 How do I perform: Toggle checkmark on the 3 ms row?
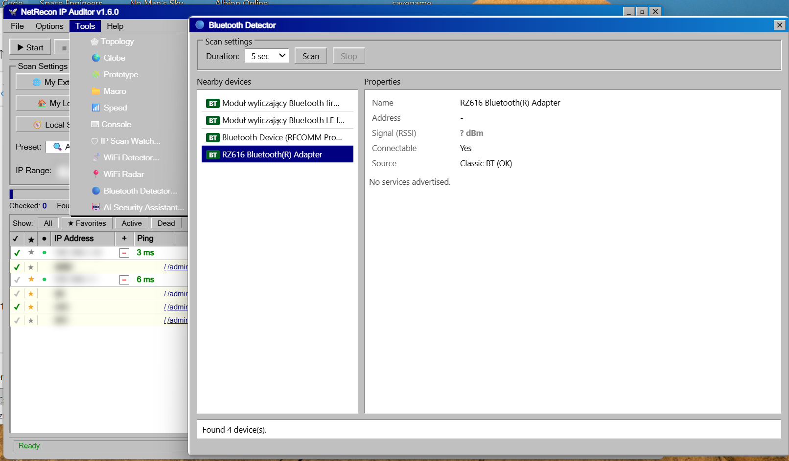[17, 253]
